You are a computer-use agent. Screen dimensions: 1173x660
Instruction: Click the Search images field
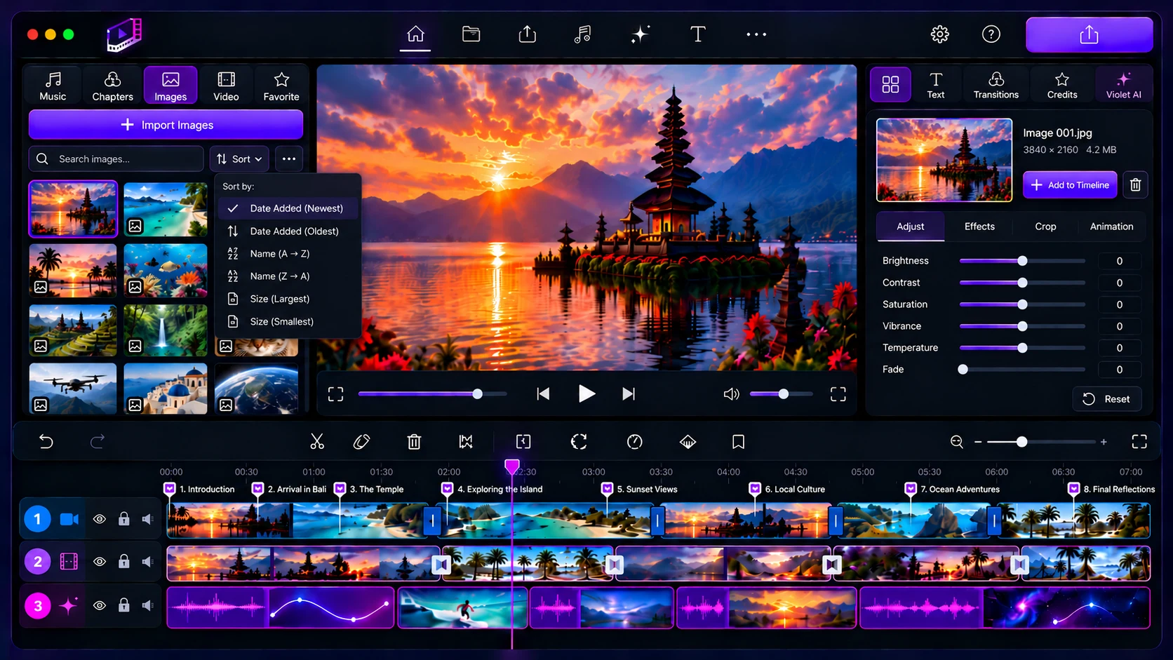coord(116,159)
